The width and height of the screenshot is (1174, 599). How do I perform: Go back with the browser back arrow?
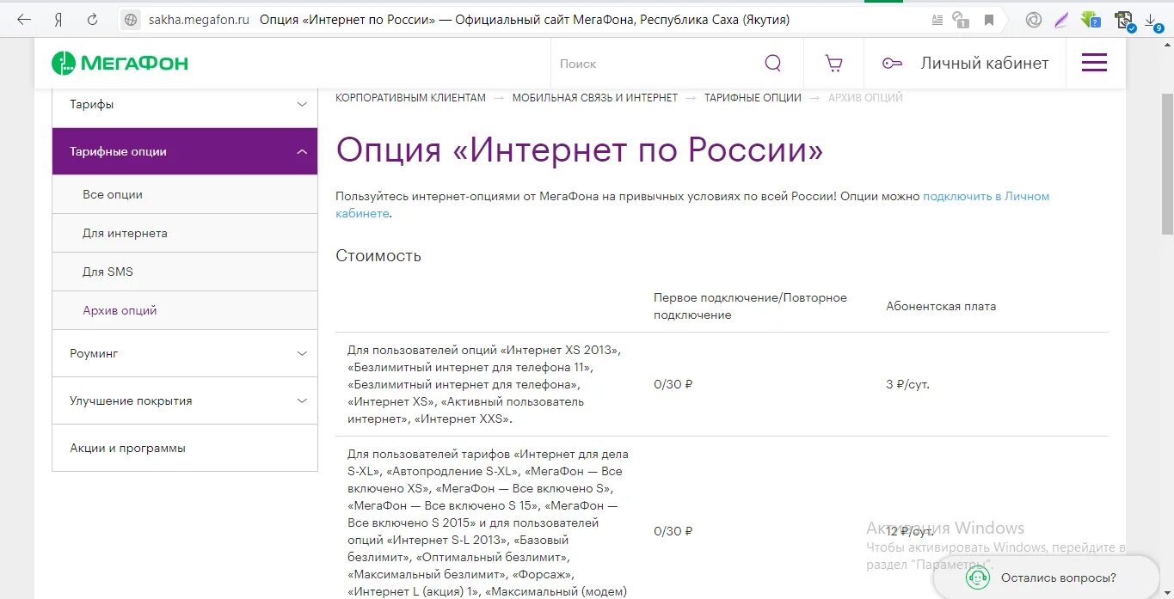coord(23,19)
